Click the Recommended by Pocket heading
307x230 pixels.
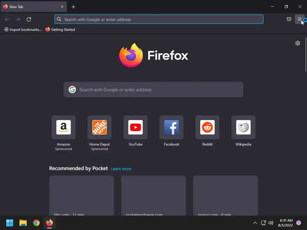[79, 168]
